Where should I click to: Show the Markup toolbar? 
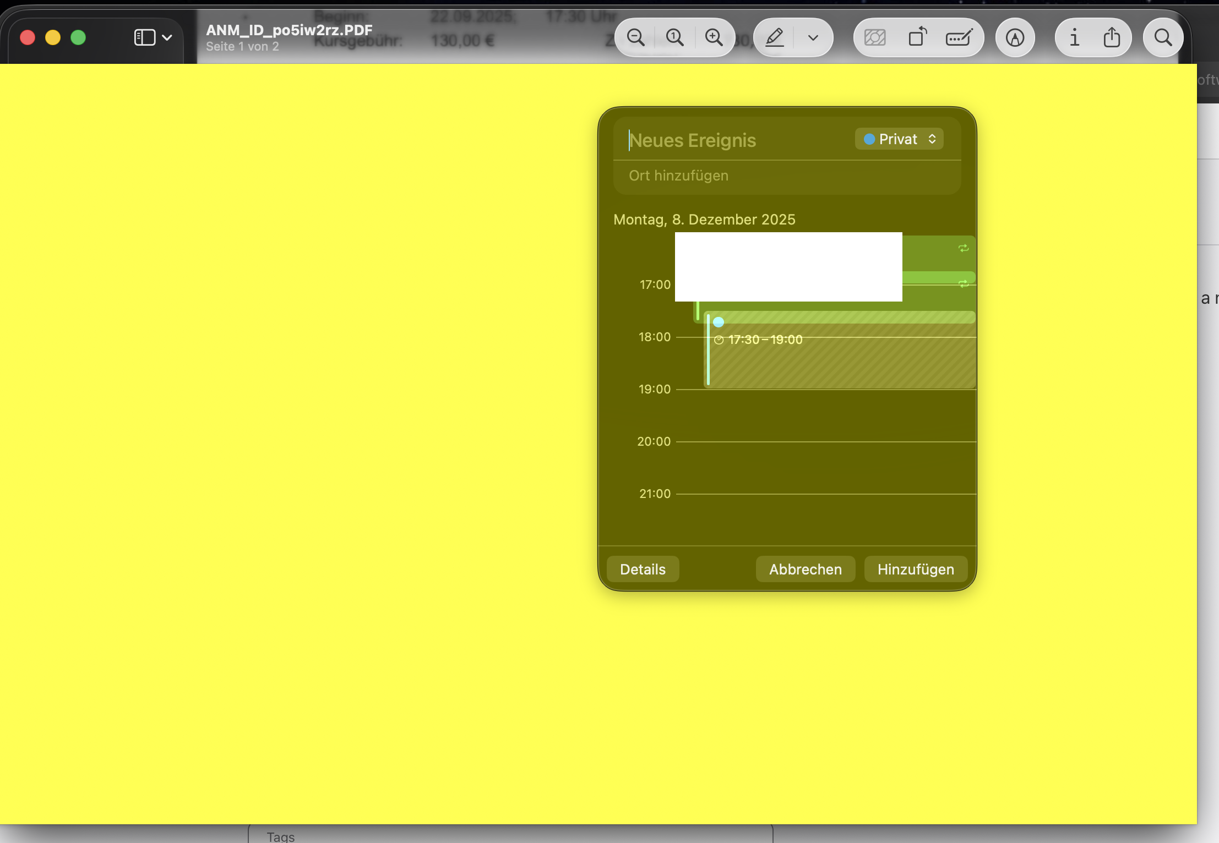[x=1015, y=37]
